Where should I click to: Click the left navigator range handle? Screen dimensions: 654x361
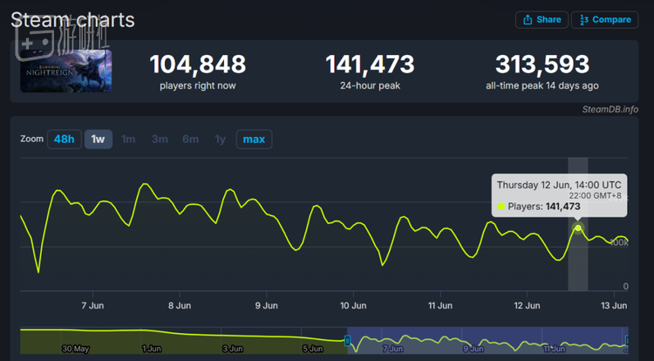(347, 341)
